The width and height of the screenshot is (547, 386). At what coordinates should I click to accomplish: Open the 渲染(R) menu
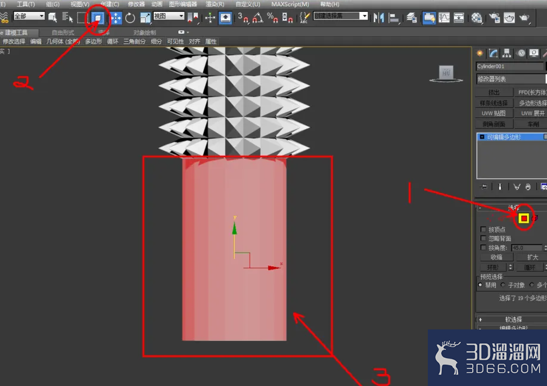pos(215,4)
